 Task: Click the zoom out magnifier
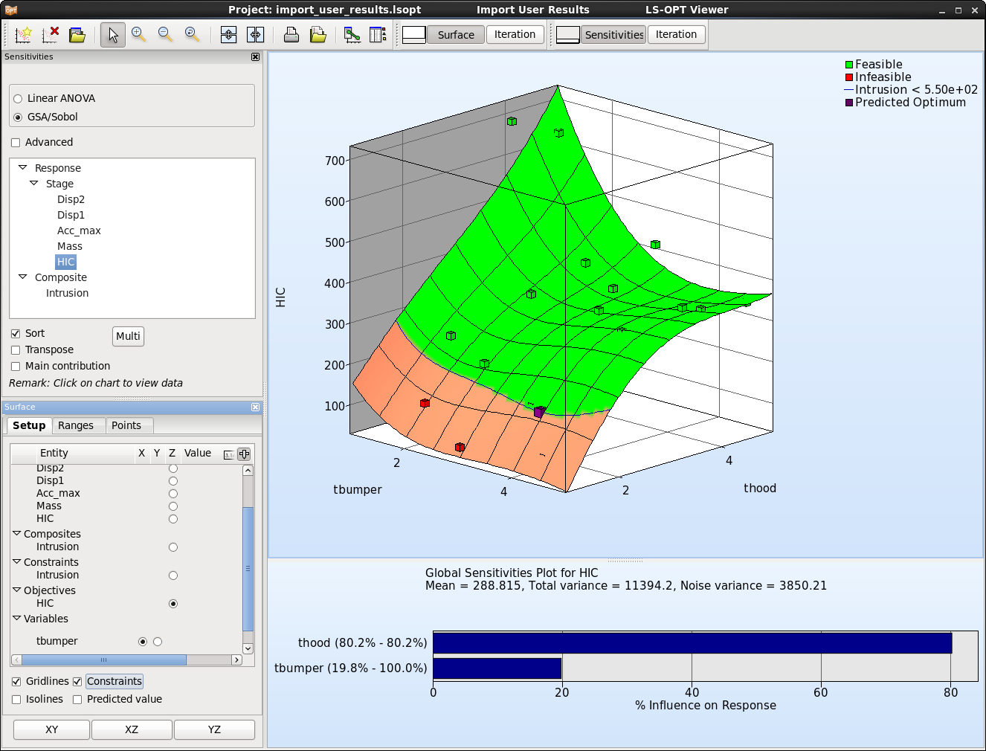pos(166,34)
